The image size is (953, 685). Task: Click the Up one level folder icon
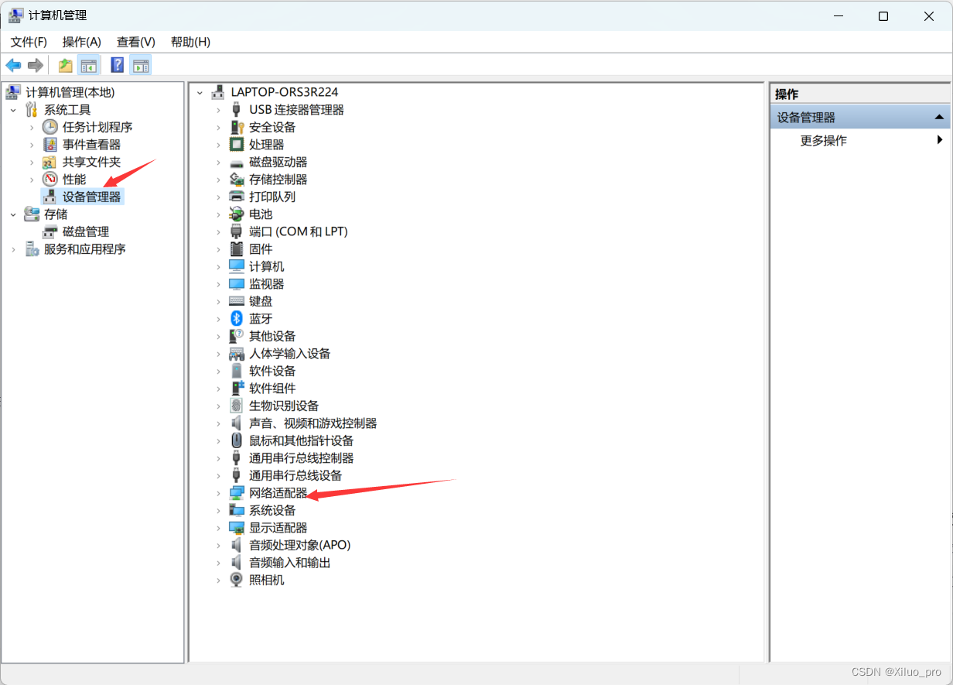coord(66,65)
